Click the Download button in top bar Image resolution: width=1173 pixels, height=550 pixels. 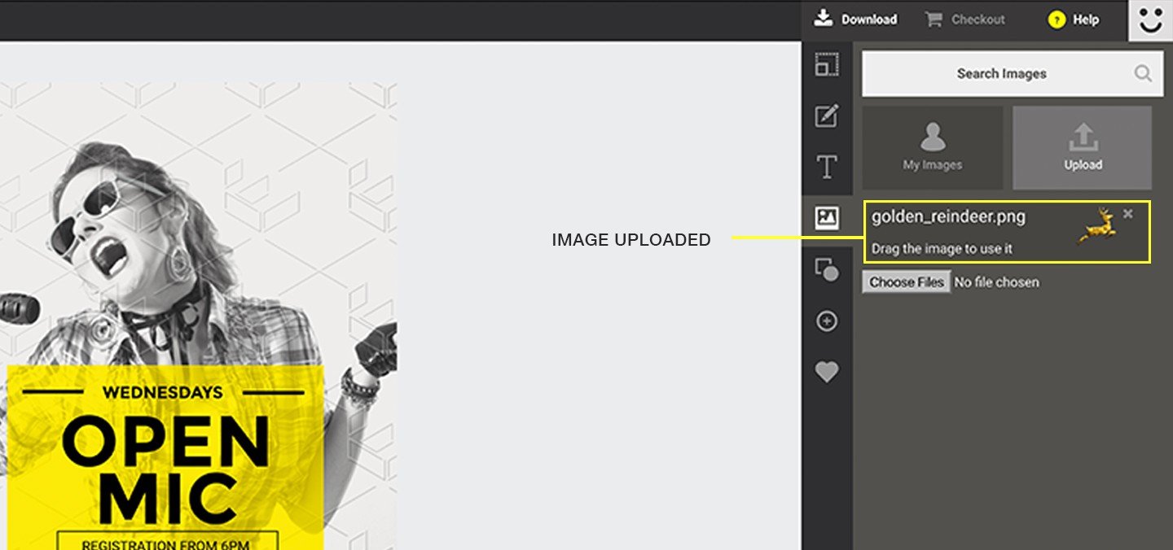tap(856, 20)
